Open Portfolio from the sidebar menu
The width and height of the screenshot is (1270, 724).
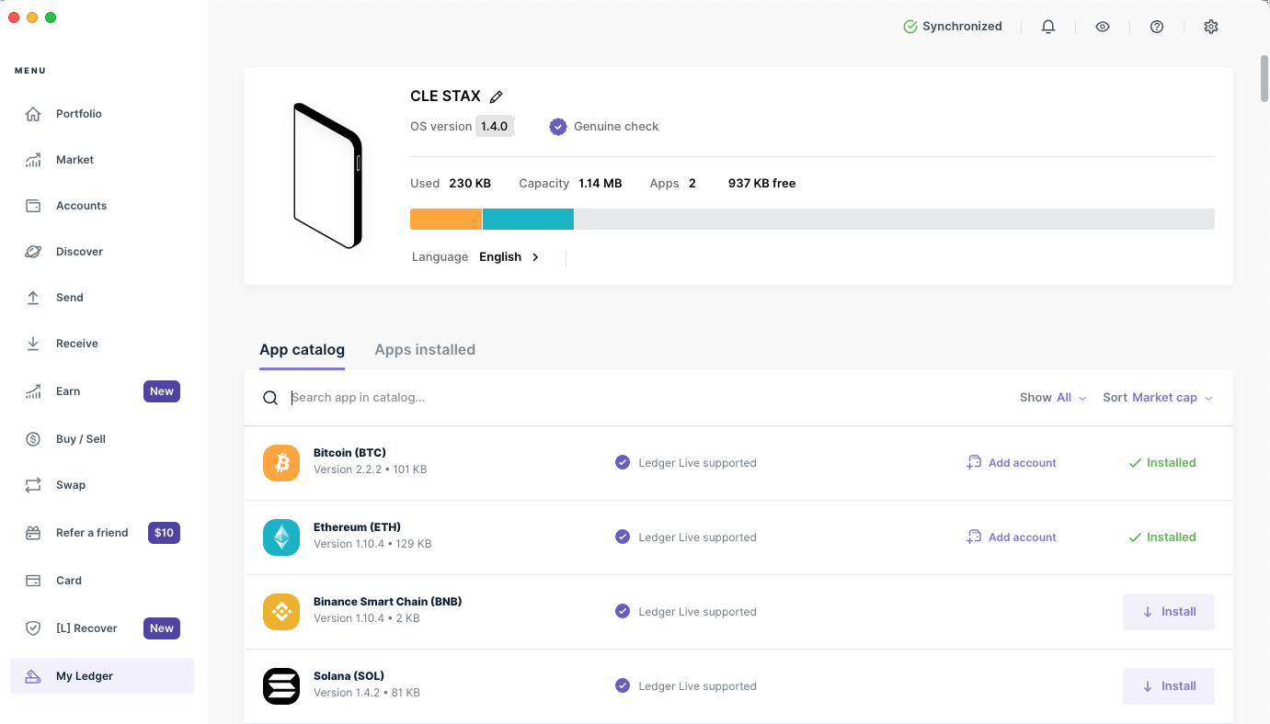pyautogui.click(x=78, y=114)
